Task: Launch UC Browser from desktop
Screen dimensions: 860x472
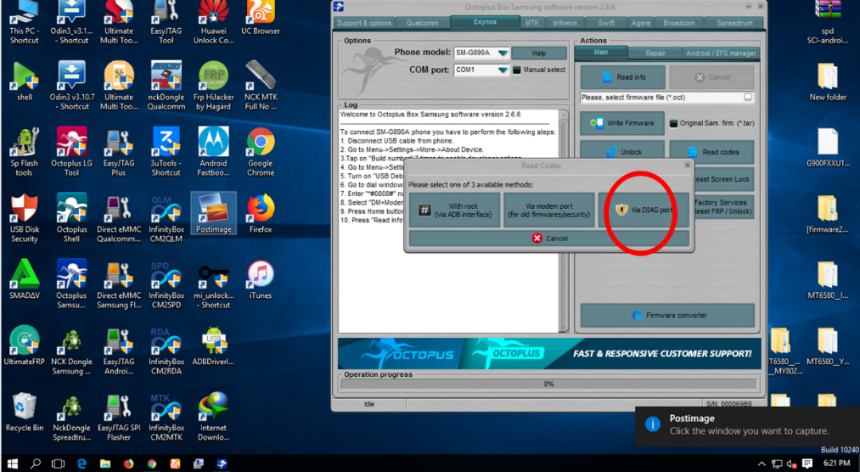Action: (261, 18)
